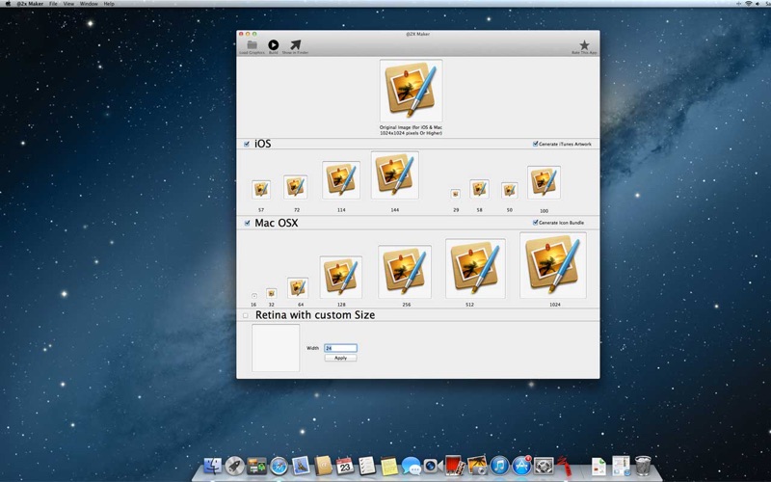Click the empty custom size preview box
Image resolution: width=771 pixels, height=482 pixels.
click(x=276, y=348)
